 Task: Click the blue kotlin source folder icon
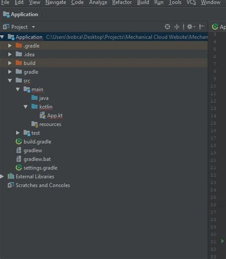(x=34, y=106)
